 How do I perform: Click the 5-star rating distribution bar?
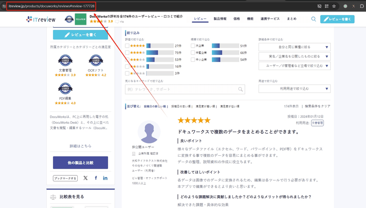[160, 46]
